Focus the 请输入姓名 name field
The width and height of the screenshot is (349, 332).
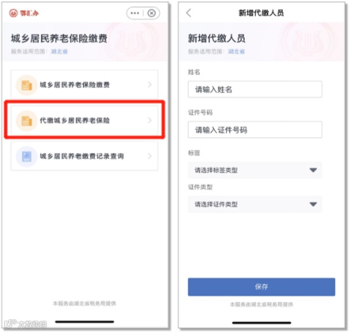pos(255,89)
